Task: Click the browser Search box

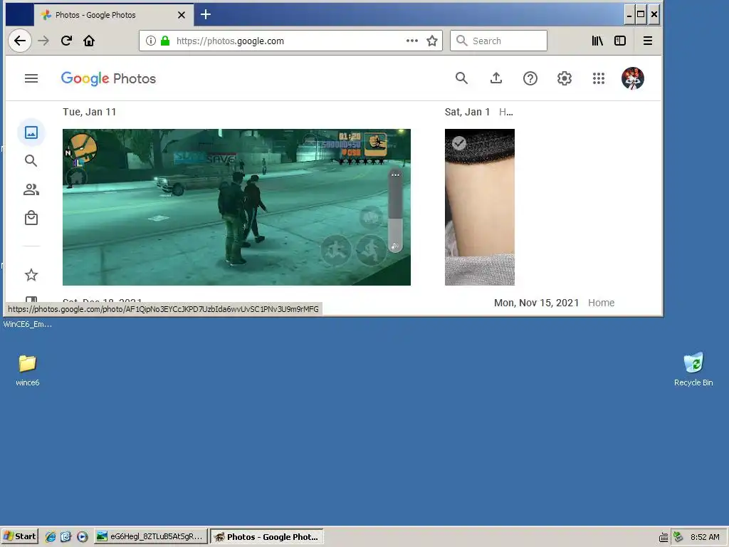Action: point(498,41)
